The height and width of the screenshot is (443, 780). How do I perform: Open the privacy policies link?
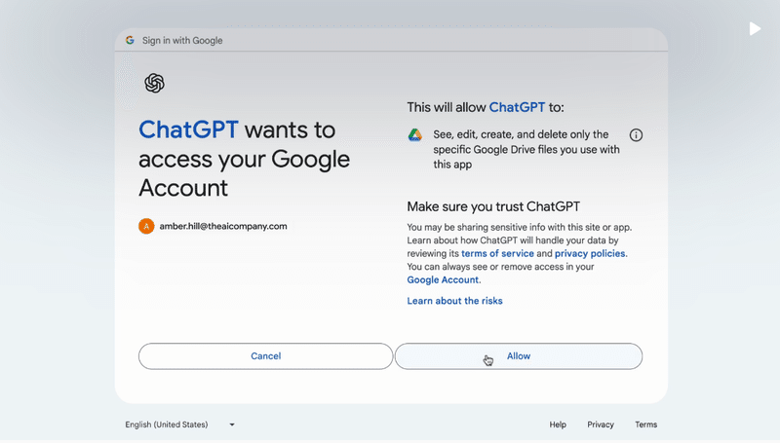590,253
